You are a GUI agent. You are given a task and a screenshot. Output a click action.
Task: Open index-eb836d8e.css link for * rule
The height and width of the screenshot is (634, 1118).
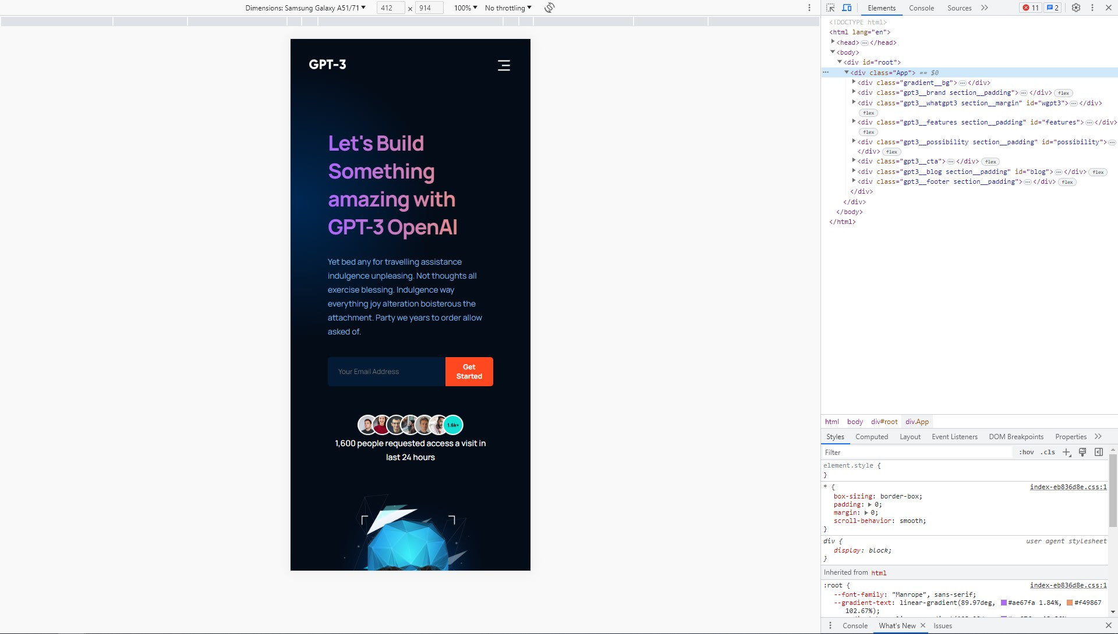click(1068, 487)
